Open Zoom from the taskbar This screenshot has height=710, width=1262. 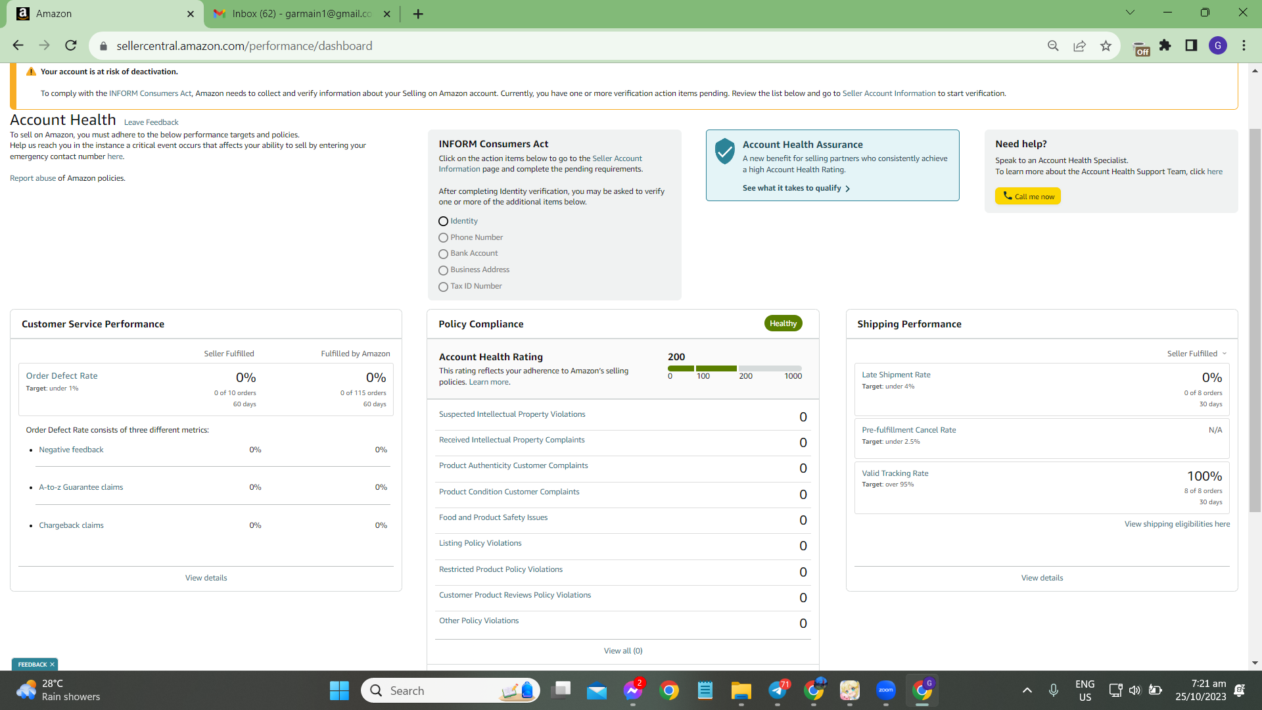(x=886, y=690)
